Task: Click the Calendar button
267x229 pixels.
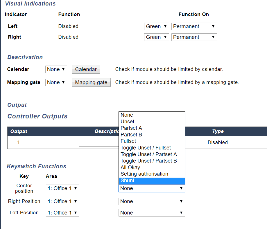Action: (86, 69)
